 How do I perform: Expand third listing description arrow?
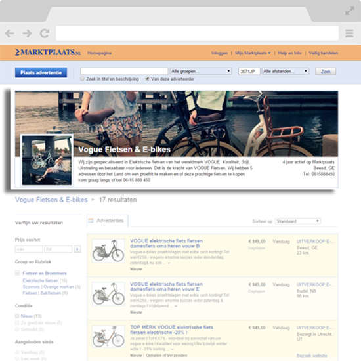pos(173,349)
